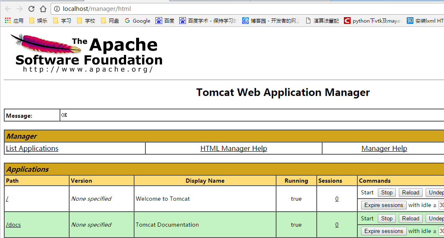Image resolution: width=444 pixels, height=238 pixels.
Task: Click the Apache Software Foundation logo
Action: point(86,53)
